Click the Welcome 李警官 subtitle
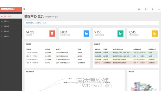This screenshot has width=161, height=102. 51,17
